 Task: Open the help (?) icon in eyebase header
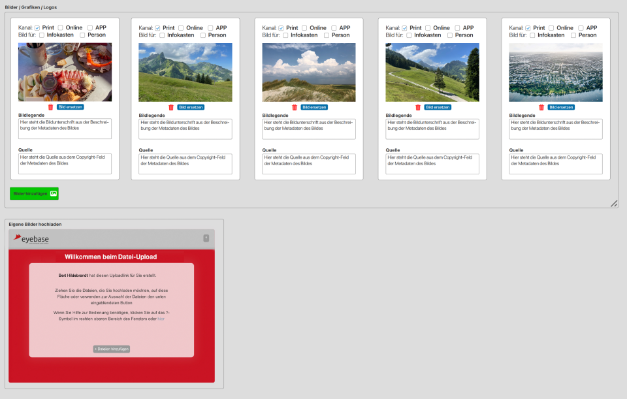[206, 238]
